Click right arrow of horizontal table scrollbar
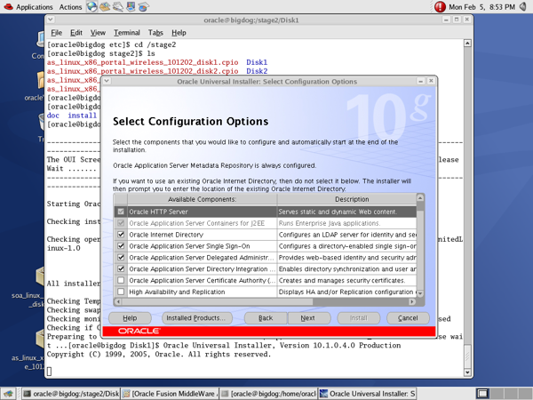The image size is (533, 400). [x=412, y=301]
